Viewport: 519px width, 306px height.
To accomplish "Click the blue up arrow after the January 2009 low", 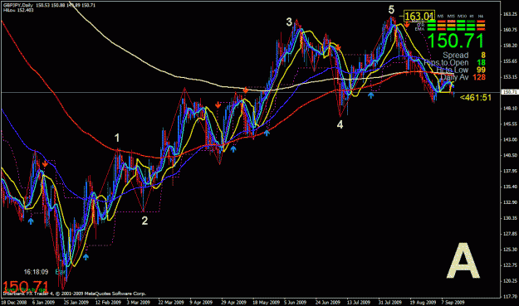I will pyautogui.click(x=86, y=256).
